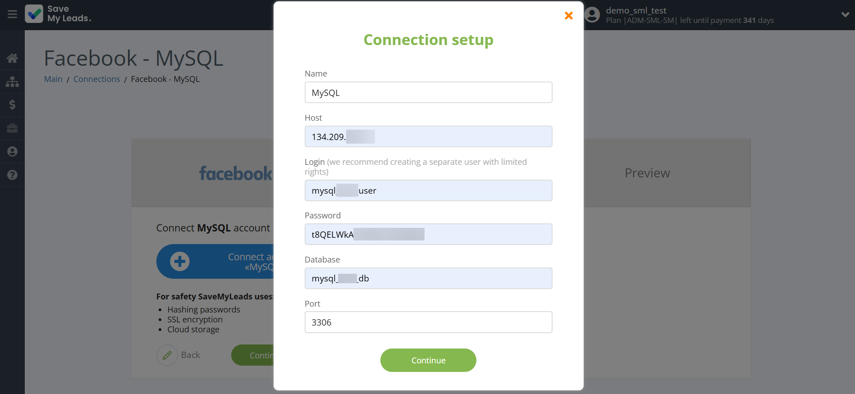Open the Help question mark icon

(x=12, y=175)
